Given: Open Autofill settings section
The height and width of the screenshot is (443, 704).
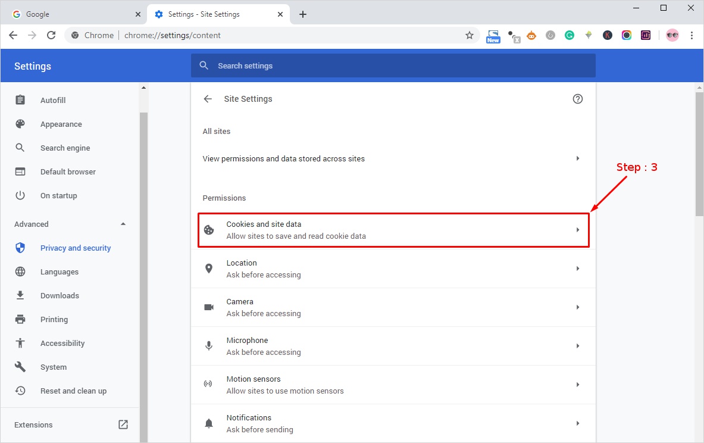Looking at the screenshot, I should click(x=52, y=100).
